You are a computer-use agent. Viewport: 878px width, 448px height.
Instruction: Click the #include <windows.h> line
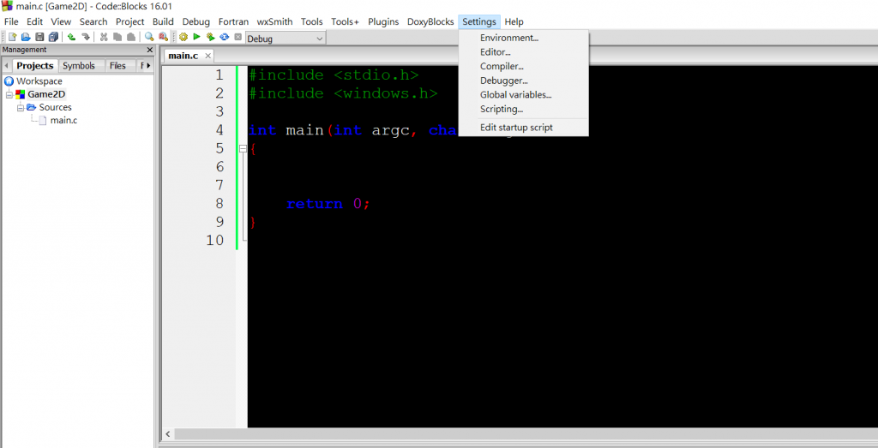[x=343, y=93]
